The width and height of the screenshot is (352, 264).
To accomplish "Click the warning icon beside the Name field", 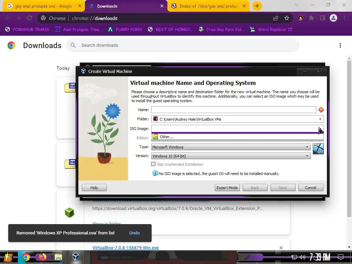I will pyautogui.click(x=321, y=110).
